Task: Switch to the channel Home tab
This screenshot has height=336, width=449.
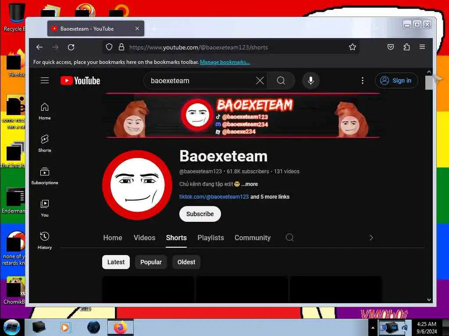Action: point(113,238)
